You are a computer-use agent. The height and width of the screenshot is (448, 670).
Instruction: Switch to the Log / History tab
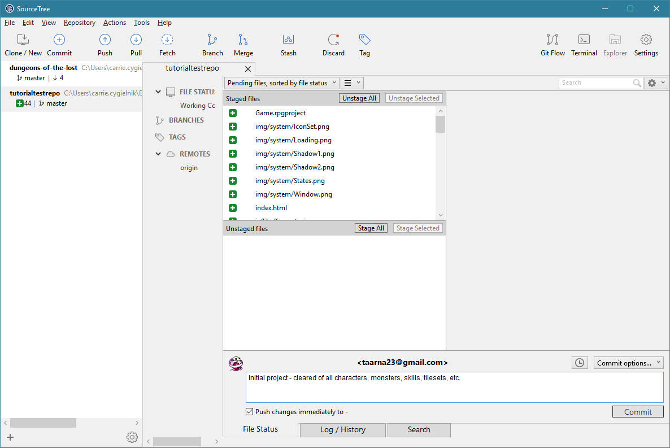pos(343,429)
